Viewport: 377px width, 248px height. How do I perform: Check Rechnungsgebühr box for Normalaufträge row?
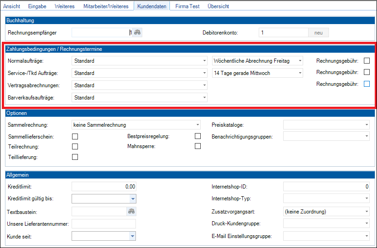pos(367,61)
